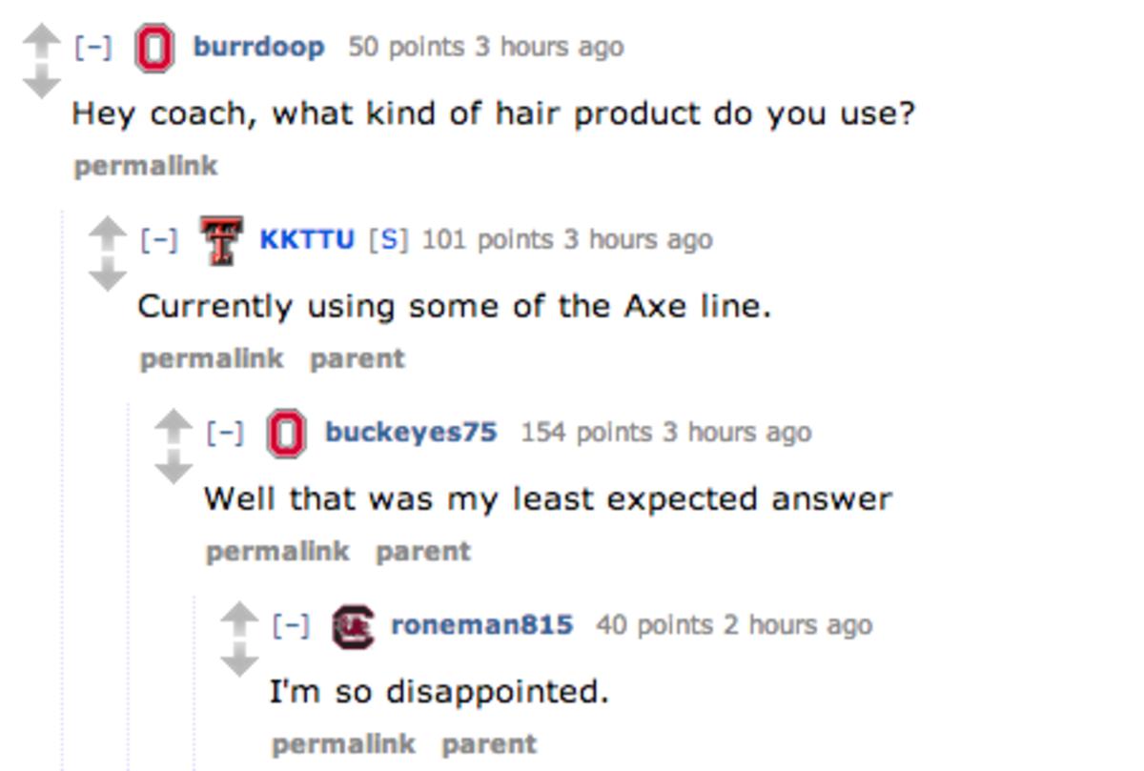
Task: Visit buckeyes75's profile page
Action: coord(411,432)
